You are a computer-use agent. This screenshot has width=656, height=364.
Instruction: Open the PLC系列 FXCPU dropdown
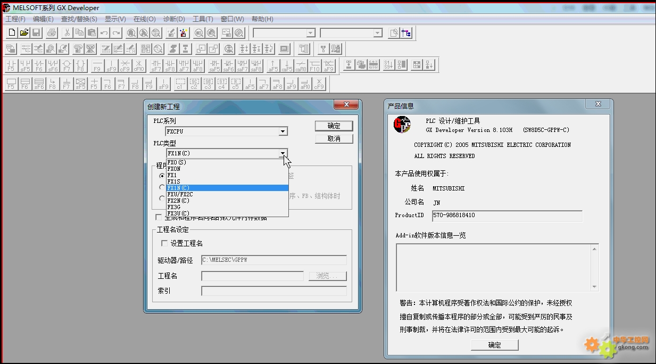(x=283, y=131)
